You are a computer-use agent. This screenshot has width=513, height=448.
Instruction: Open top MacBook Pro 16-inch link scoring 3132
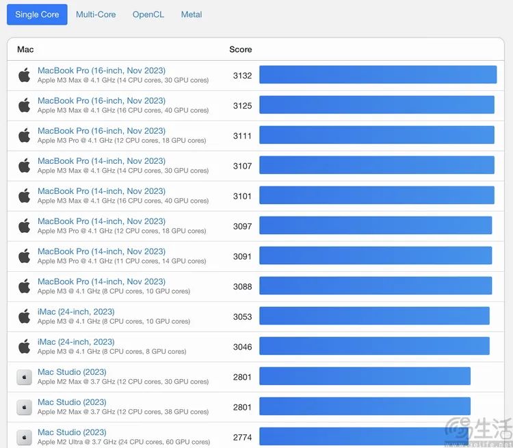click(x=101, y=70)
